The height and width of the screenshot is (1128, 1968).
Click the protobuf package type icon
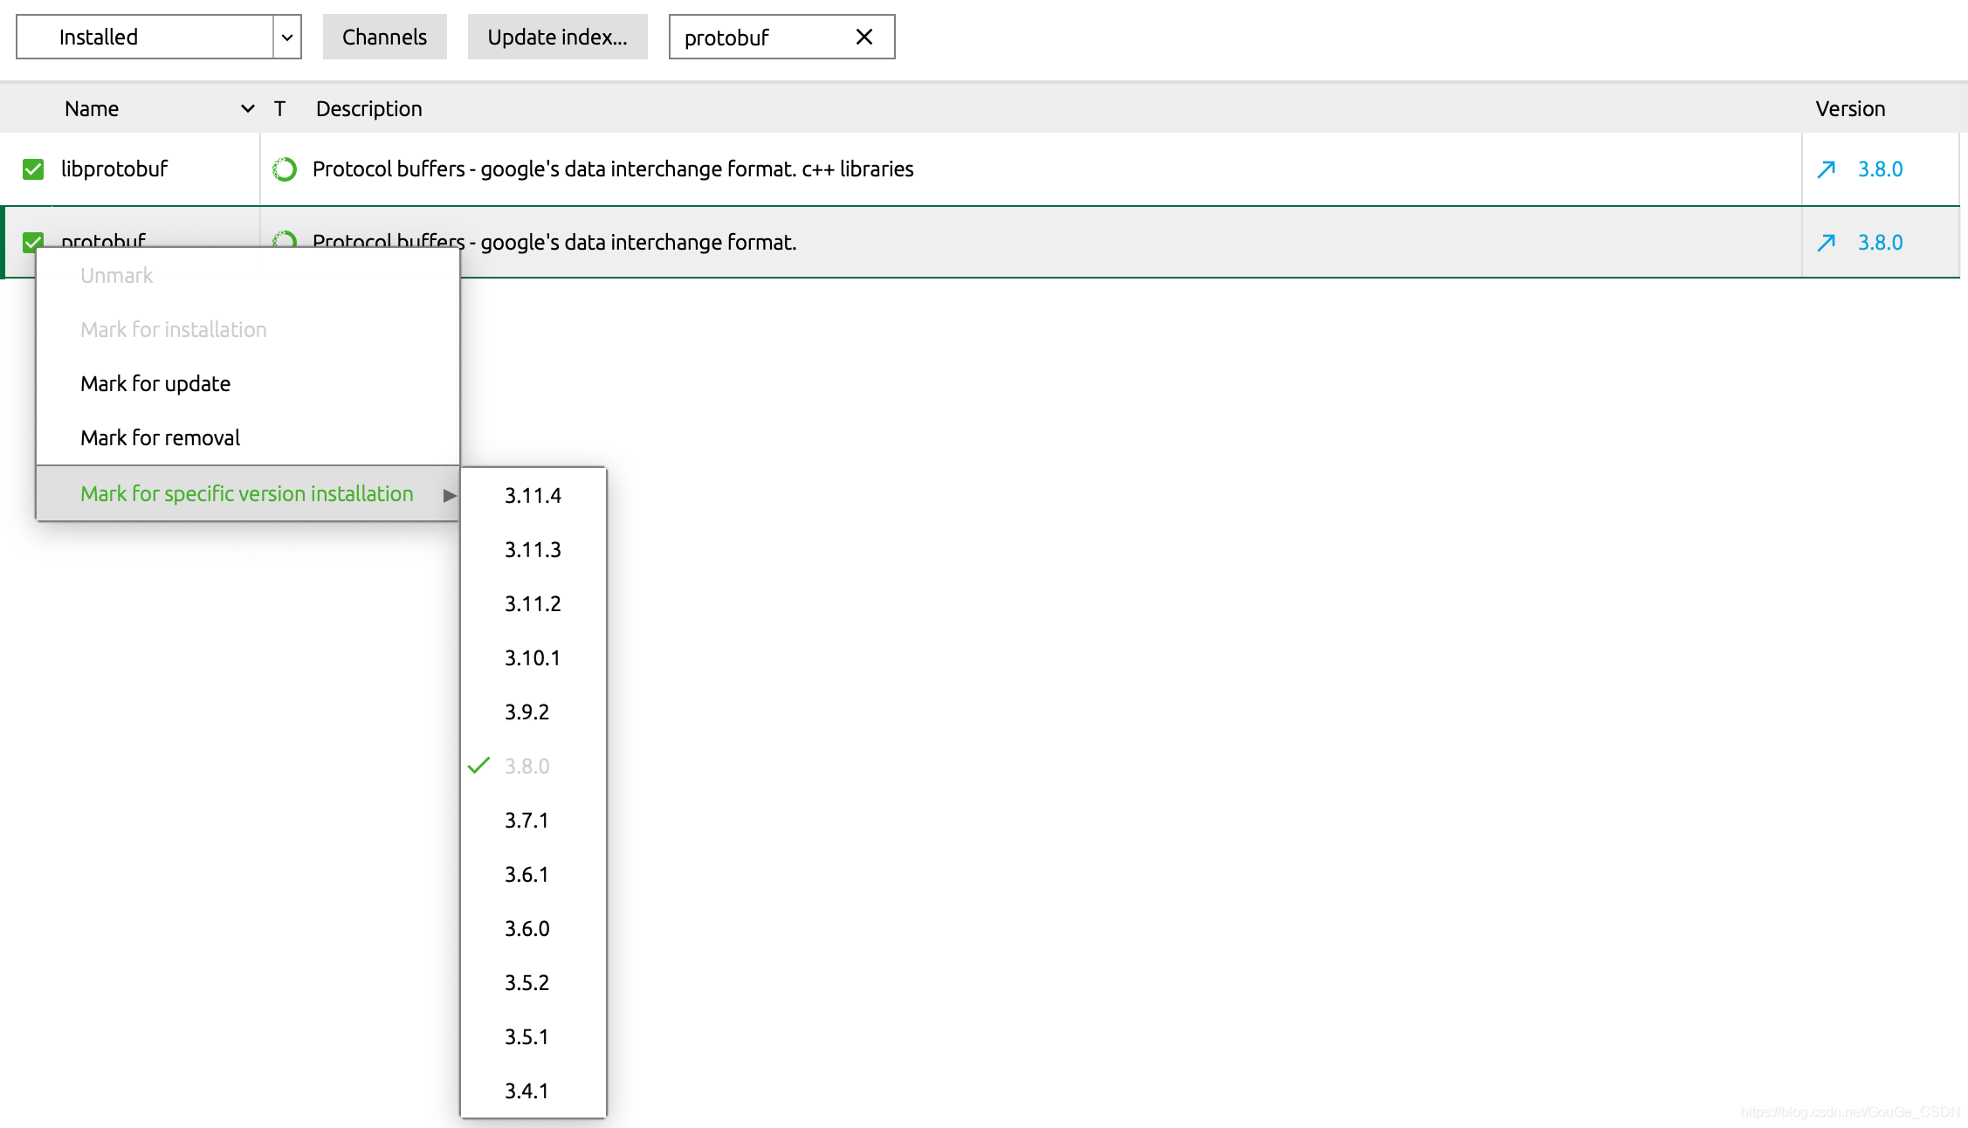[285, 238]
